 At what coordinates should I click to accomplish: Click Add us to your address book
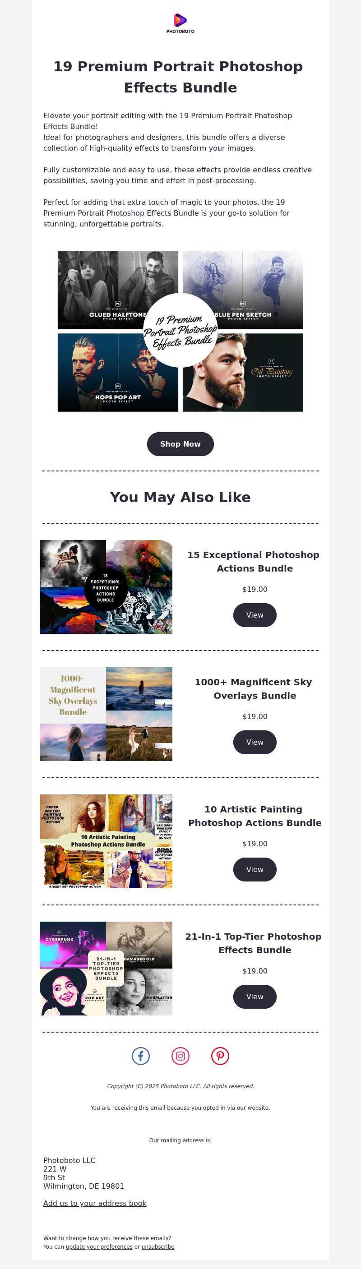point(95,1203)
